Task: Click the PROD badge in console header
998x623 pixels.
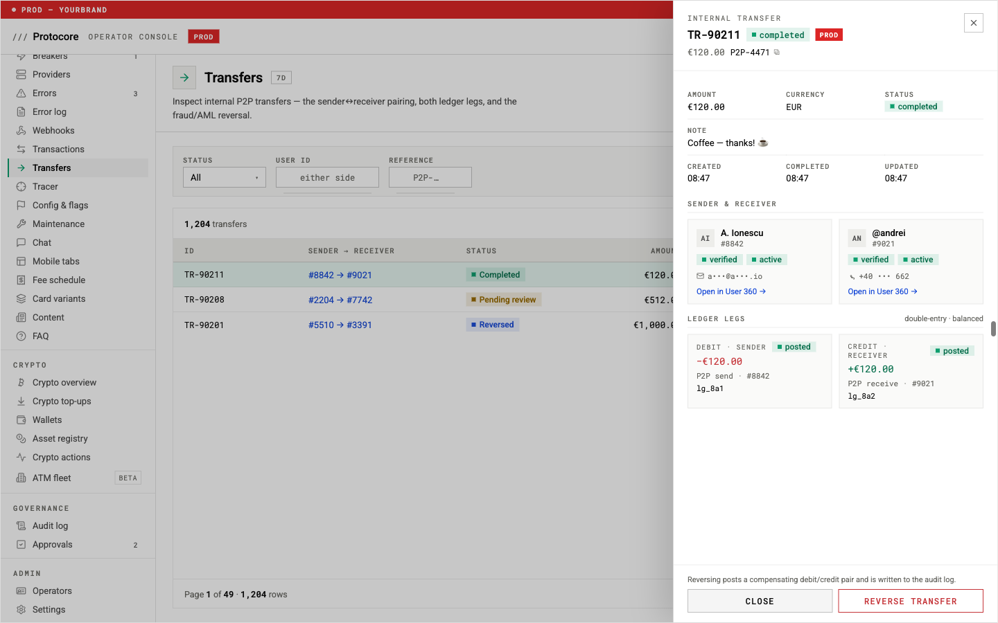Action: (x=204, y=37)
